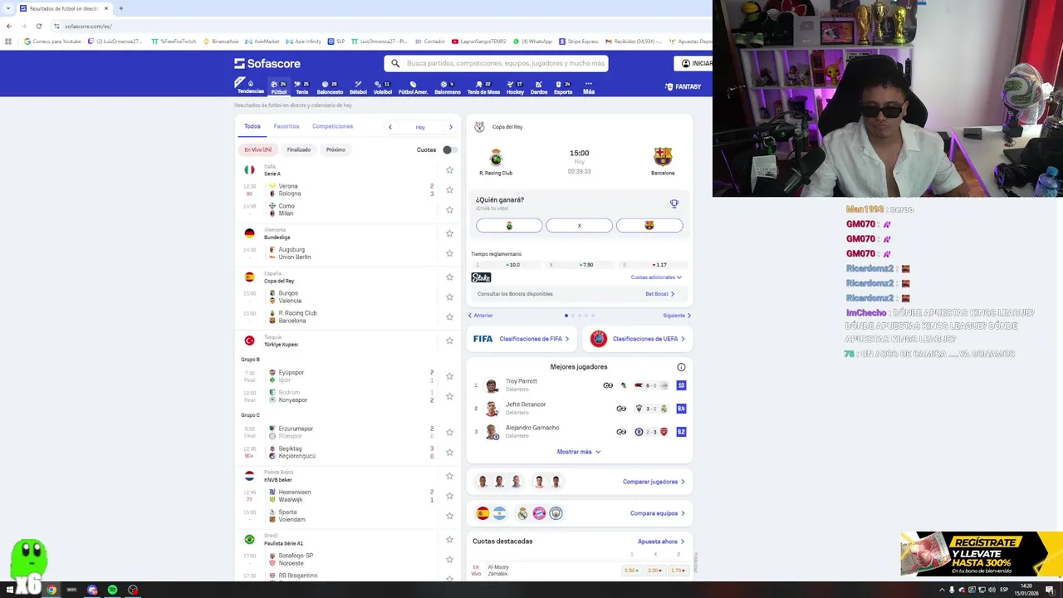The height and width of the screenshot is (598, 1063).
Task: Click Apuesta ahora link
Action: [660, 542]
